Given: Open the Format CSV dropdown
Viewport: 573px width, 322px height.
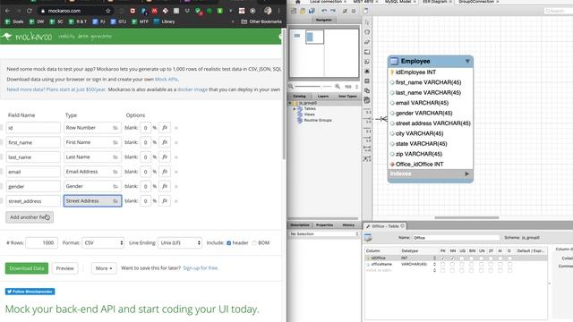Looking at the screenshot, I should pyautogui.click(x=103, y=242).
